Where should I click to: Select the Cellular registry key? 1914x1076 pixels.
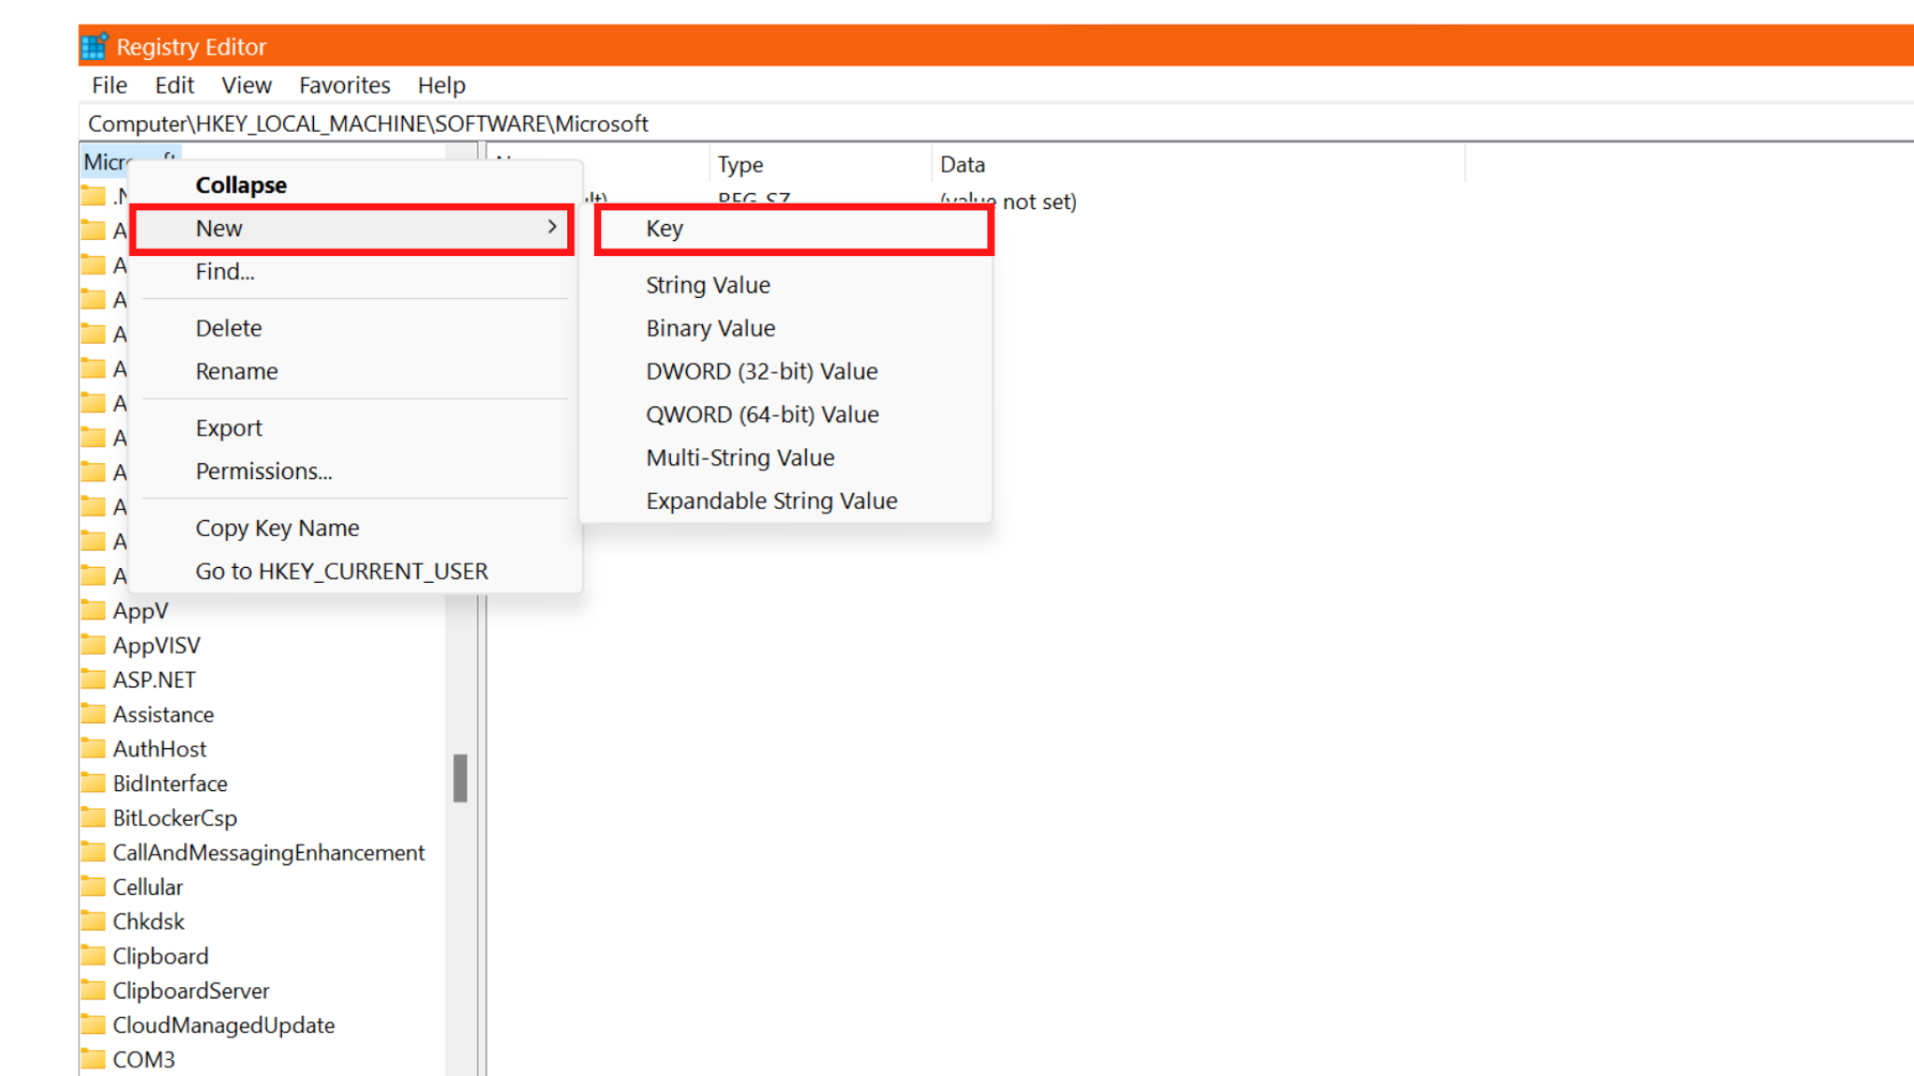(148, 887)
